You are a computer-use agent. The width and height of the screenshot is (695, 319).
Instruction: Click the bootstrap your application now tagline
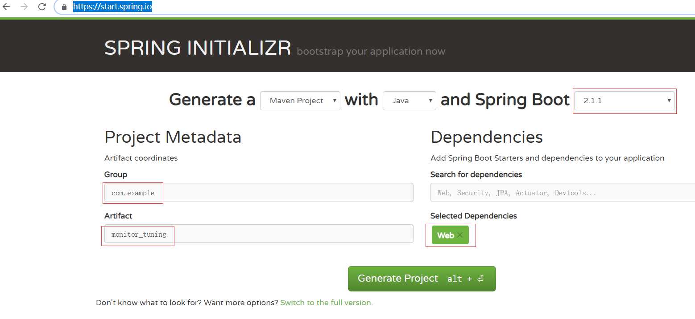371,52
